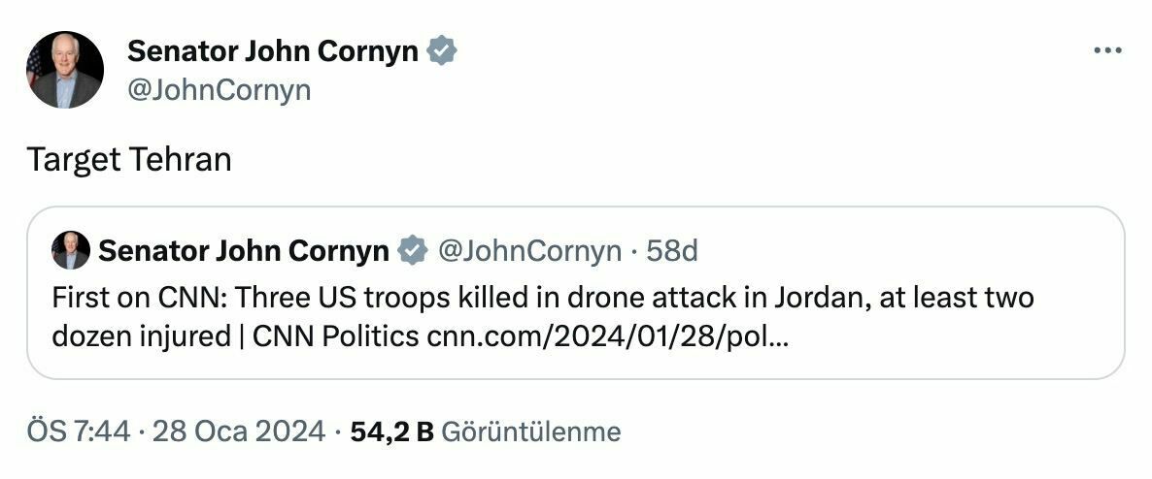Screen dimensions: 1152x479
Task: Click the verified badge beside the main name
Action: 443,50
